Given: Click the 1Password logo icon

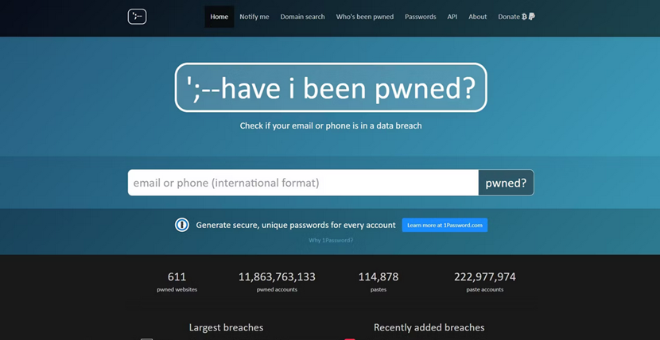Looking at the screenshot, I should click(x=182, y=225).
